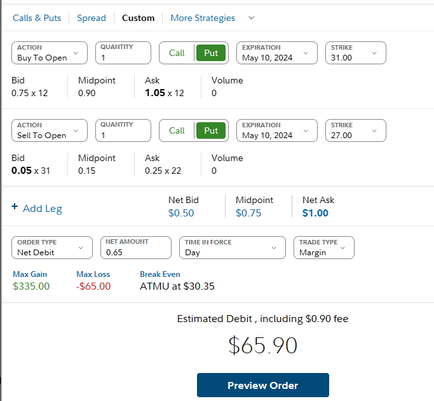Click the Add Leg link
Viewport: 434px width, 401px height.
[x=43, y=209]
